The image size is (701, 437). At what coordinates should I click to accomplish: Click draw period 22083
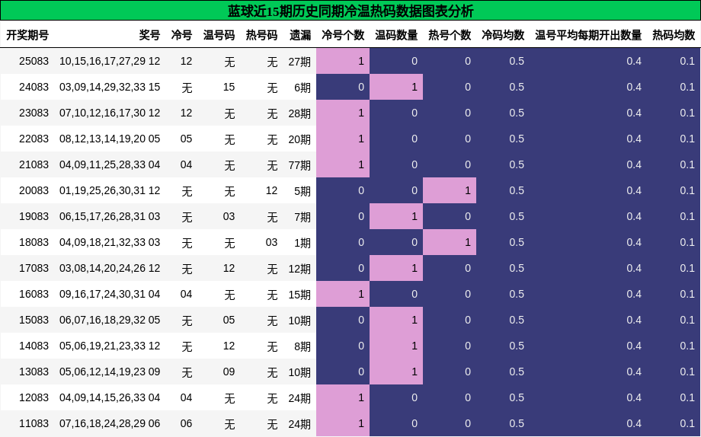tap(34, 139)
